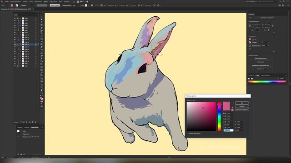The width and height of the screenshot is (291, 163).
Task: Open the Layers panel options menu
Action: [38, 15]
